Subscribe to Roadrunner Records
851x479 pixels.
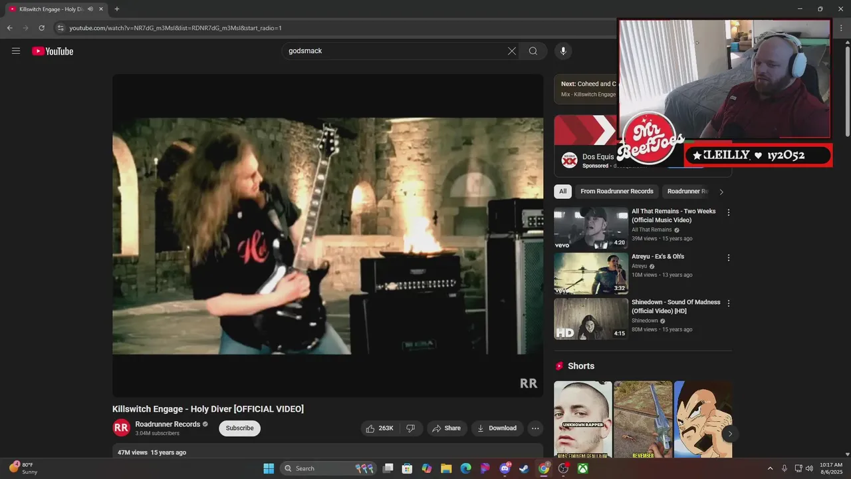pyautogui.click(x=239, y=428)
